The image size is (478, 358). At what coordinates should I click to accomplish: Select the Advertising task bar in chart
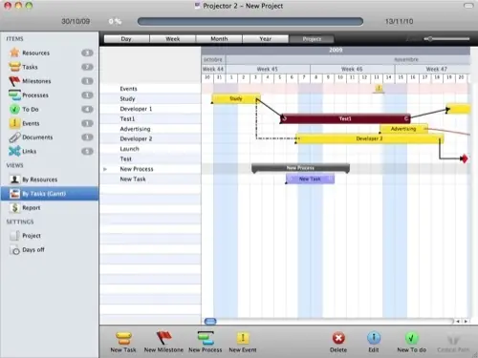tap(403, 129)
